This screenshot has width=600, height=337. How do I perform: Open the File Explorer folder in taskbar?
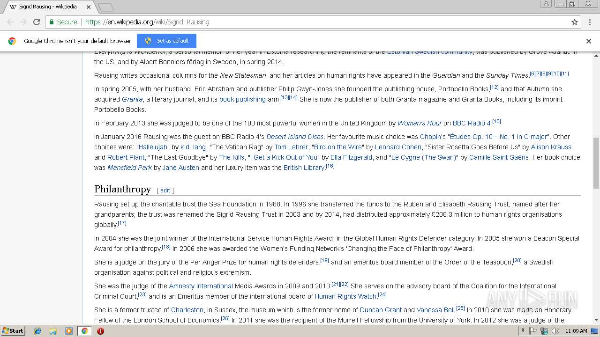53,331
